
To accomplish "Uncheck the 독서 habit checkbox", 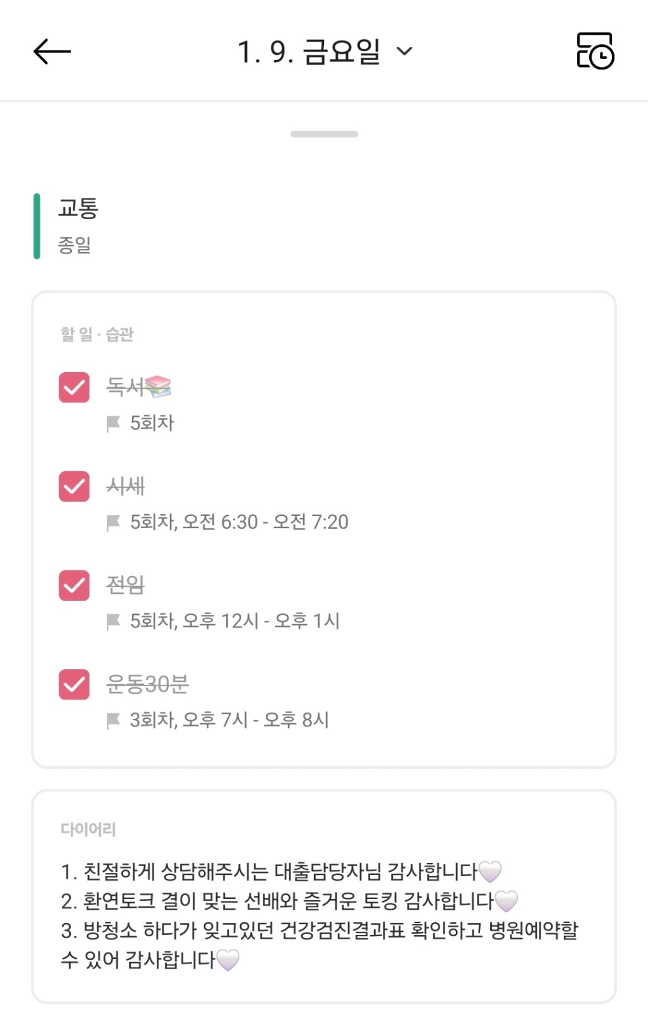I will (74, 387).
